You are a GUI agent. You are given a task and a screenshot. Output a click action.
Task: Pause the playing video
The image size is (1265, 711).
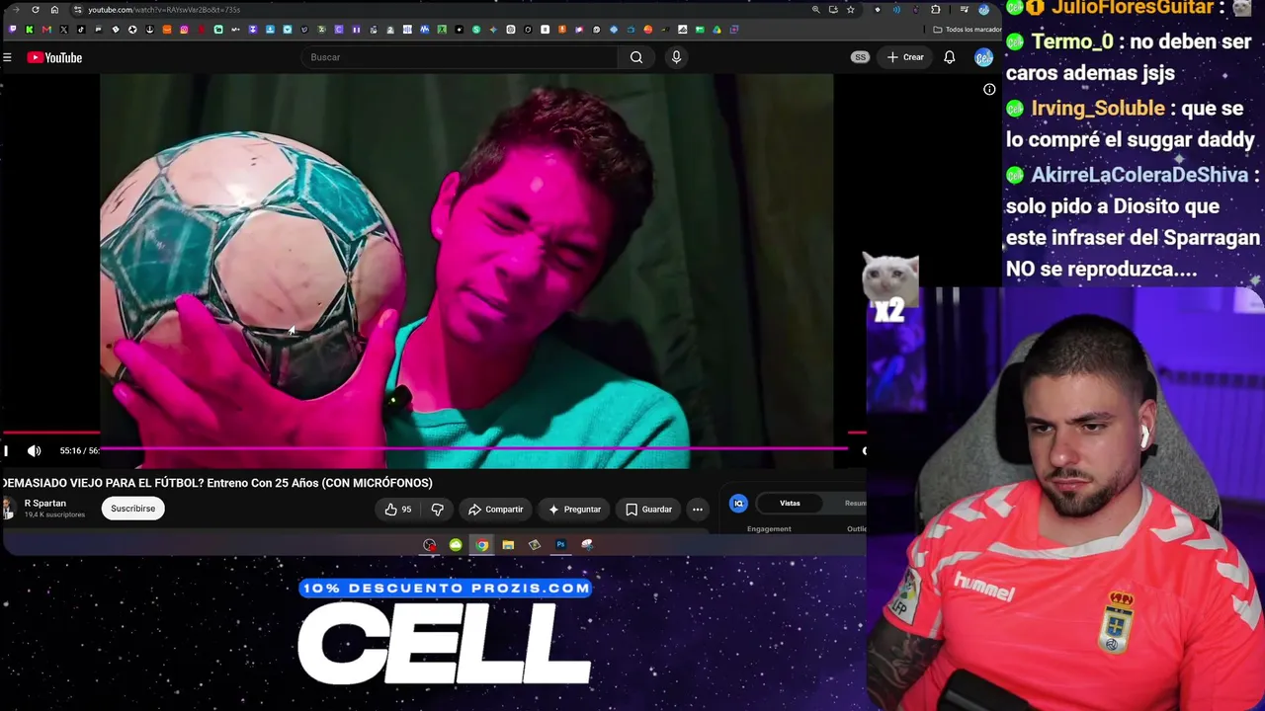pos(6,451)
